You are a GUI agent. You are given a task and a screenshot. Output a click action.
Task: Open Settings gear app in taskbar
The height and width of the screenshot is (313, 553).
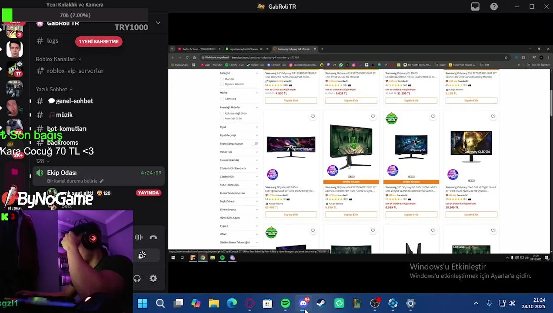click(410, 303)
